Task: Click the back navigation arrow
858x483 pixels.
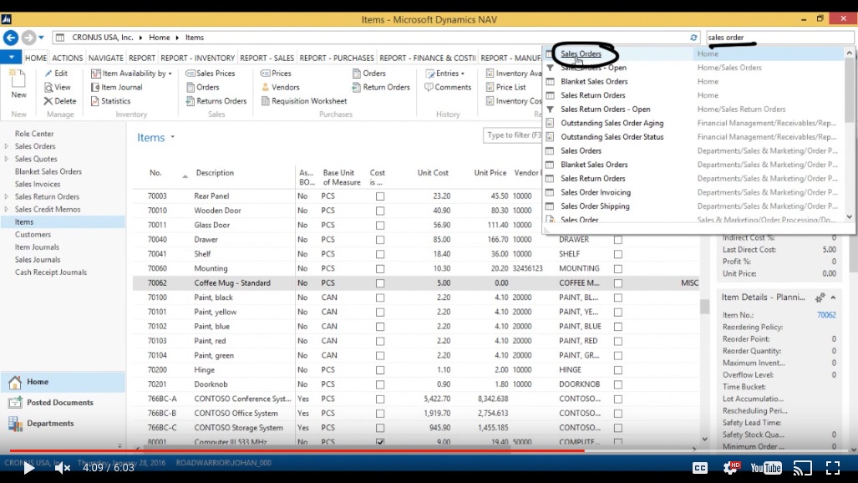Action: (11, 38)
